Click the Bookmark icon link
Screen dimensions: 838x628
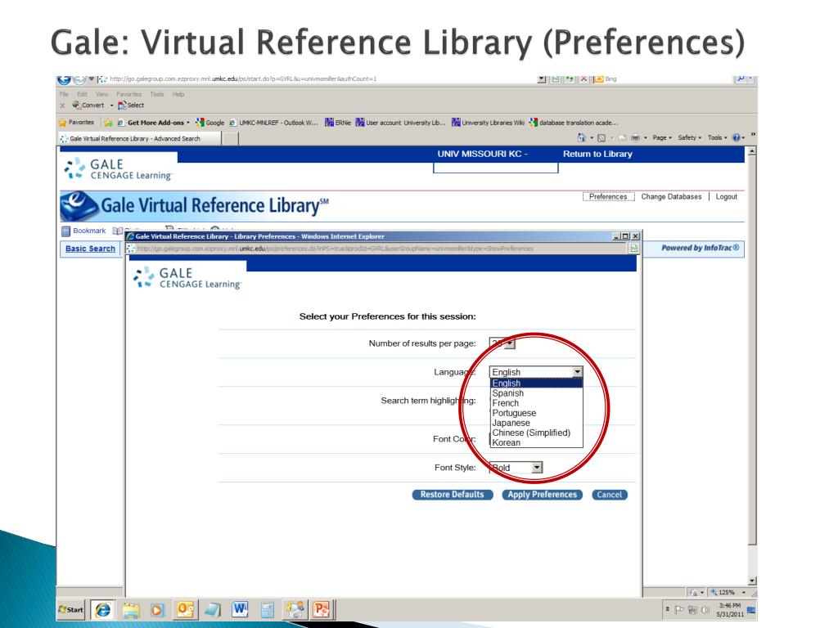[x=84, y=231]
